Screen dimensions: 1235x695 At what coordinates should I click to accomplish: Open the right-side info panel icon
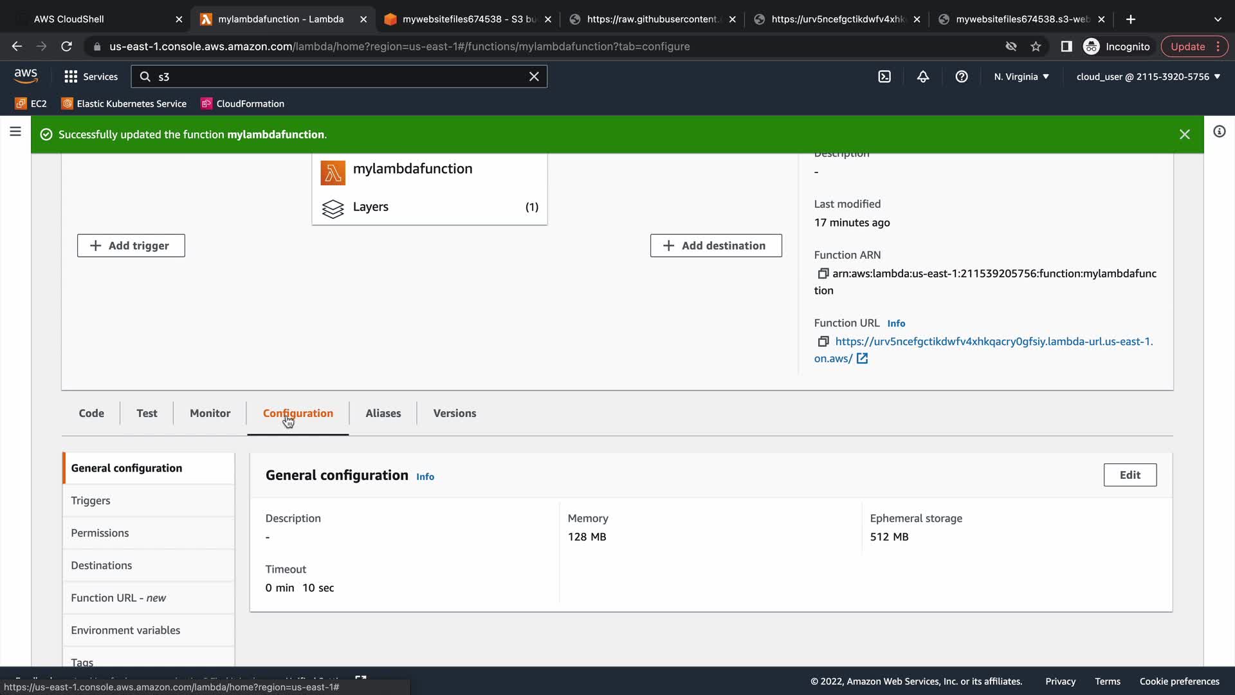(1219, 132)
